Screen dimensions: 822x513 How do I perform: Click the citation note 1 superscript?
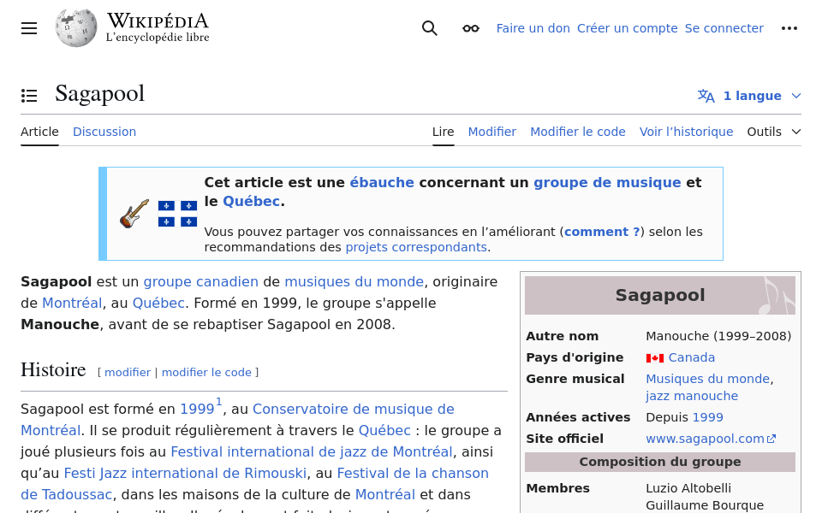tap(218, 401)
